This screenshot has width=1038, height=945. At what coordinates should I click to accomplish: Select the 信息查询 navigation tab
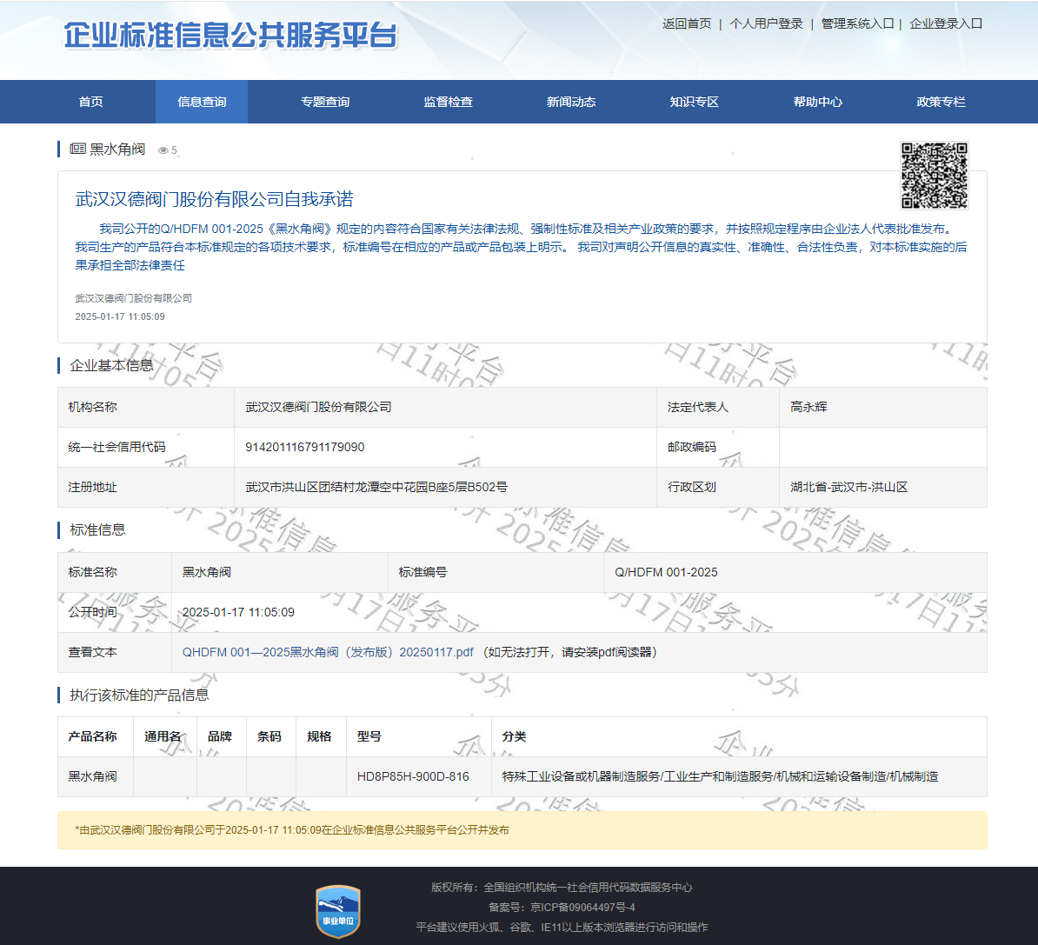[x=202, y=102]
